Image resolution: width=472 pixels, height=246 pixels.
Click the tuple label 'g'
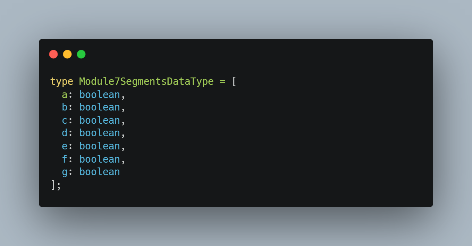pos(65,172)
